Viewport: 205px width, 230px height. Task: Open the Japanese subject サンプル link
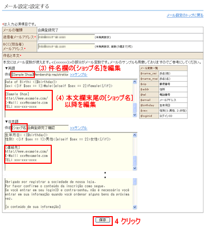(78, 128)
